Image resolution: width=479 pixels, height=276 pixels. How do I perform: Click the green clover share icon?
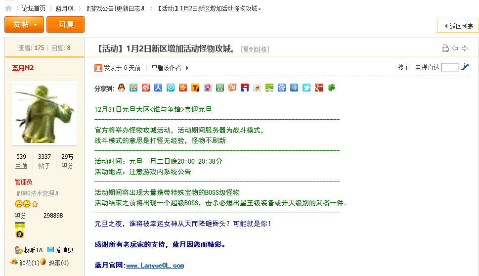331,88
